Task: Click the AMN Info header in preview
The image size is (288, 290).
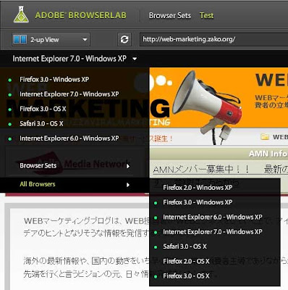Action: (x=268, y=154)
